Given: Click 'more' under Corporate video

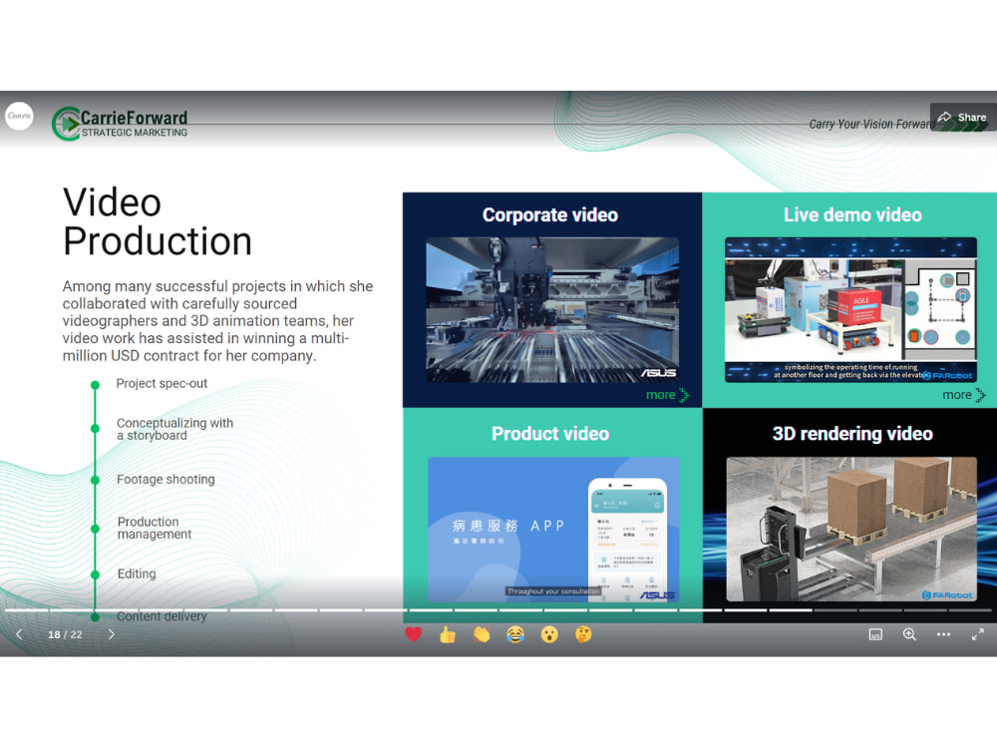Looking at the screenshot, I should [x=668, y=395].
